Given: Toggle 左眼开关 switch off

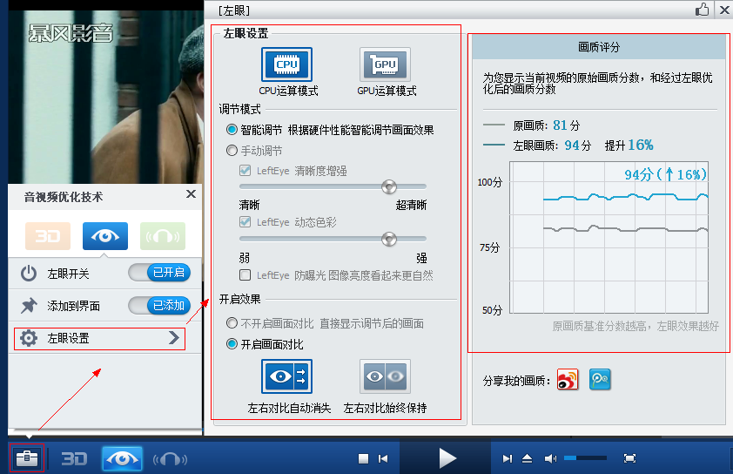Looking at the screenshot, I should tap(158, 273).
